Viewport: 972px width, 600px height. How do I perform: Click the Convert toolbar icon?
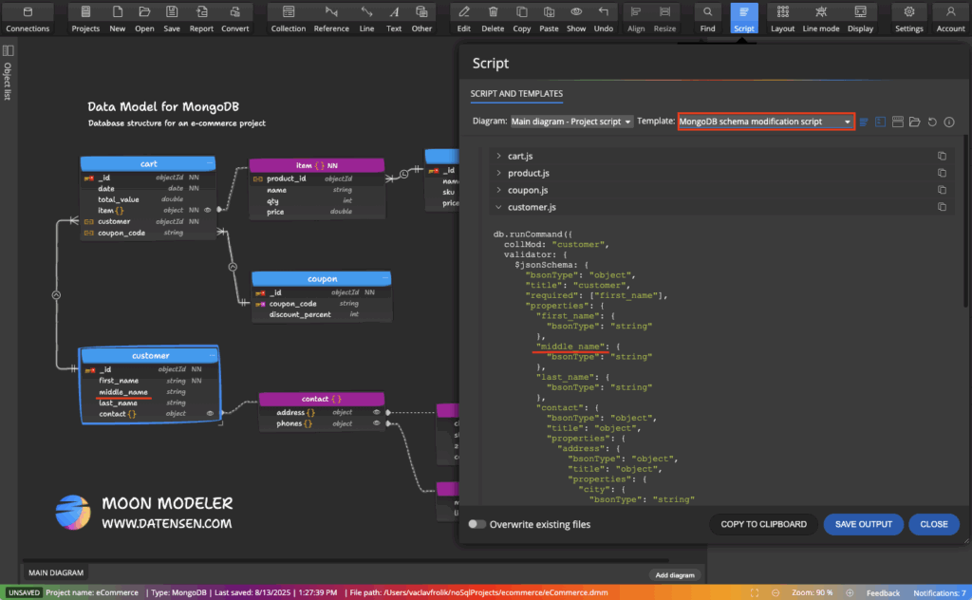pos(235,19)
